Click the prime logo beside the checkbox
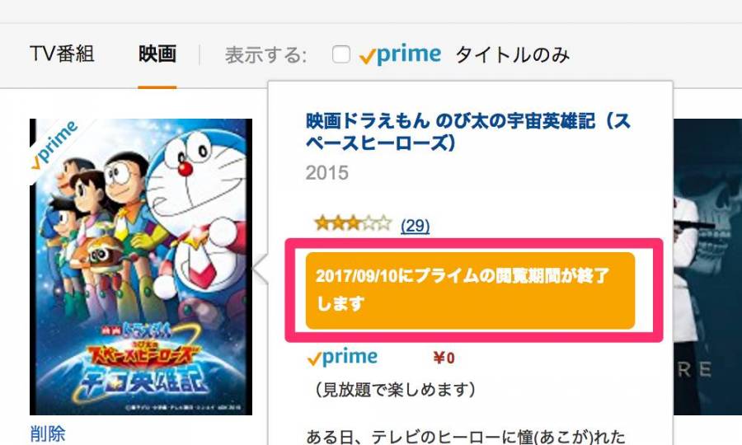Screen dimensions: 742x445 click(x=400, y=54)
